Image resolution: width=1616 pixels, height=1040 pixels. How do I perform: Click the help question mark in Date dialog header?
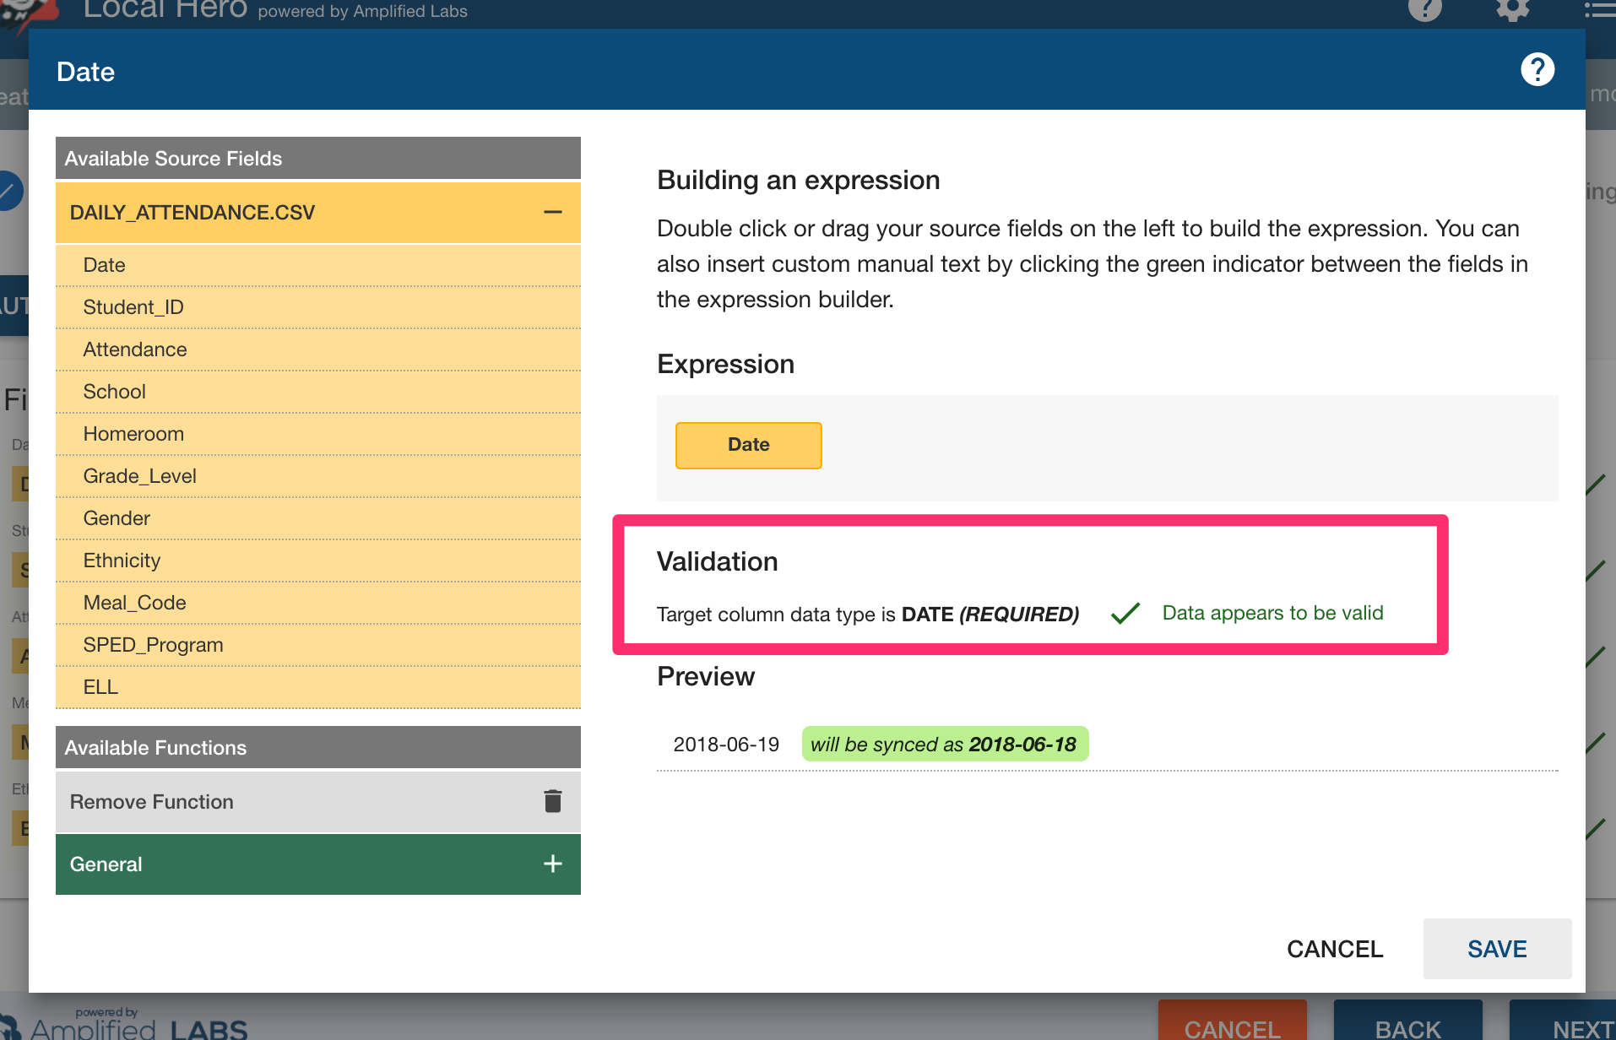click(x=1537, y=70)
